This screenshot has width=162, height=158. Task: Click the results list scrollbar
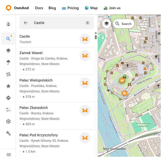point(96,37)
